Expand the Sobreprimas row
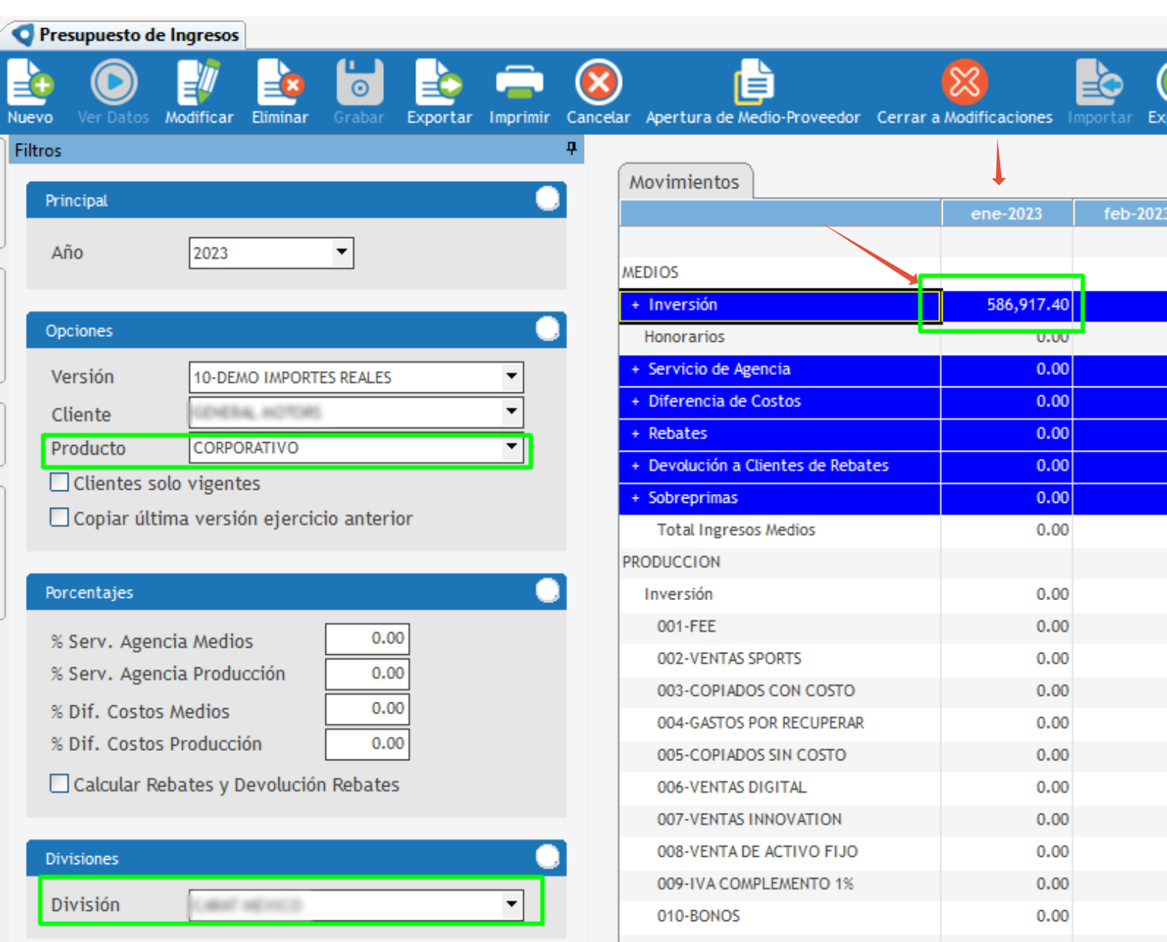 [x=635, y=498]
